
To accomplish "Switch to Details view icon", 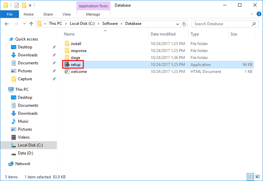I will coord(250,177).
